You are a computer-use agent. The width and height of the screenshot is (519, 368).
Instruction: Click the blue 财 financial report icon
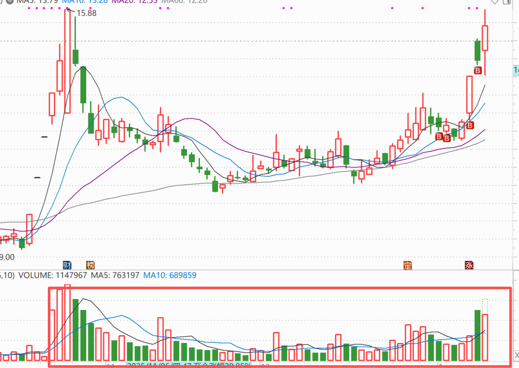(x=67, y=265)
